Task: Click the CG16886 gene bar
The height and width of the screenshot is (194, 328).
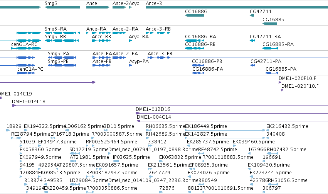Action: pos(194,15)
